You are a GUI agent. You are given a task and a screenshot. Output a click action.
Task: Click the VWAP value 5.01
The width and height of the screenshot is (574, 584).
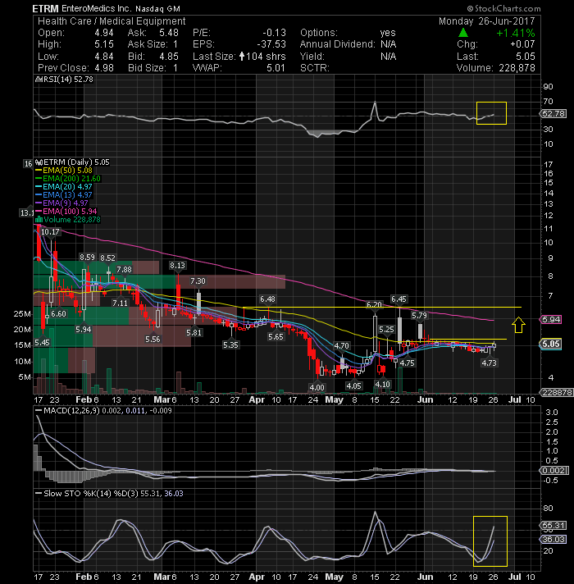pos(276,68)
